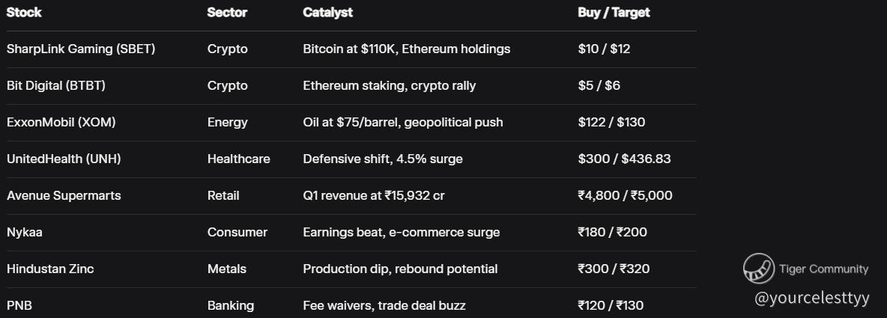Screen dimensions: 887x318
Task: Select the Avenue Supermarts stock name
Action: click(64, 195)
